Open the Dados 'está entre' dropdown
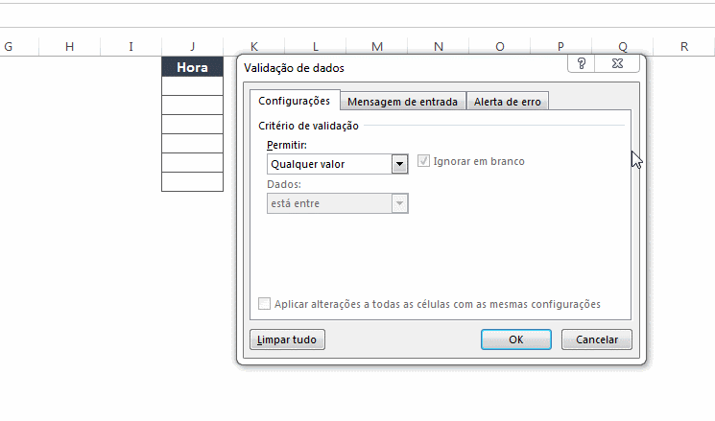The height and width of the screenshot is (421, 715). [400, 203]
